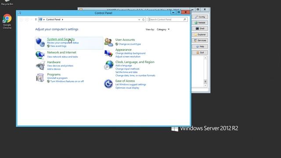Refresh the Control Panel address bar
281x158 pixels.
(144, 19)
